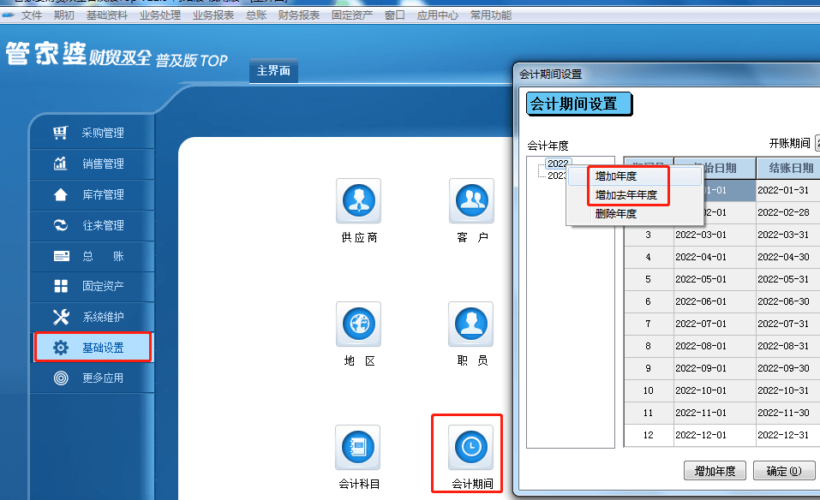Open the 会计科目 notebook icon
The height and width of the screenshot is (500, 820).
(357, 447)
